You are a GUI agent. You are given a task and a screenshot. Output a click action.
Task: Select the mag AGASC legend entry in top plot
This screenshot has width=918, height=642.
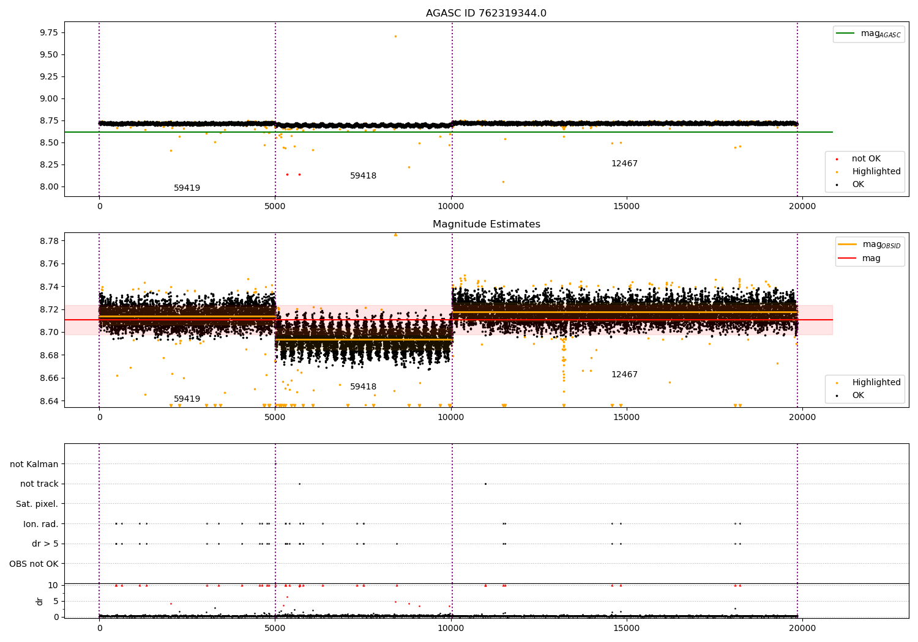(868, 34)
